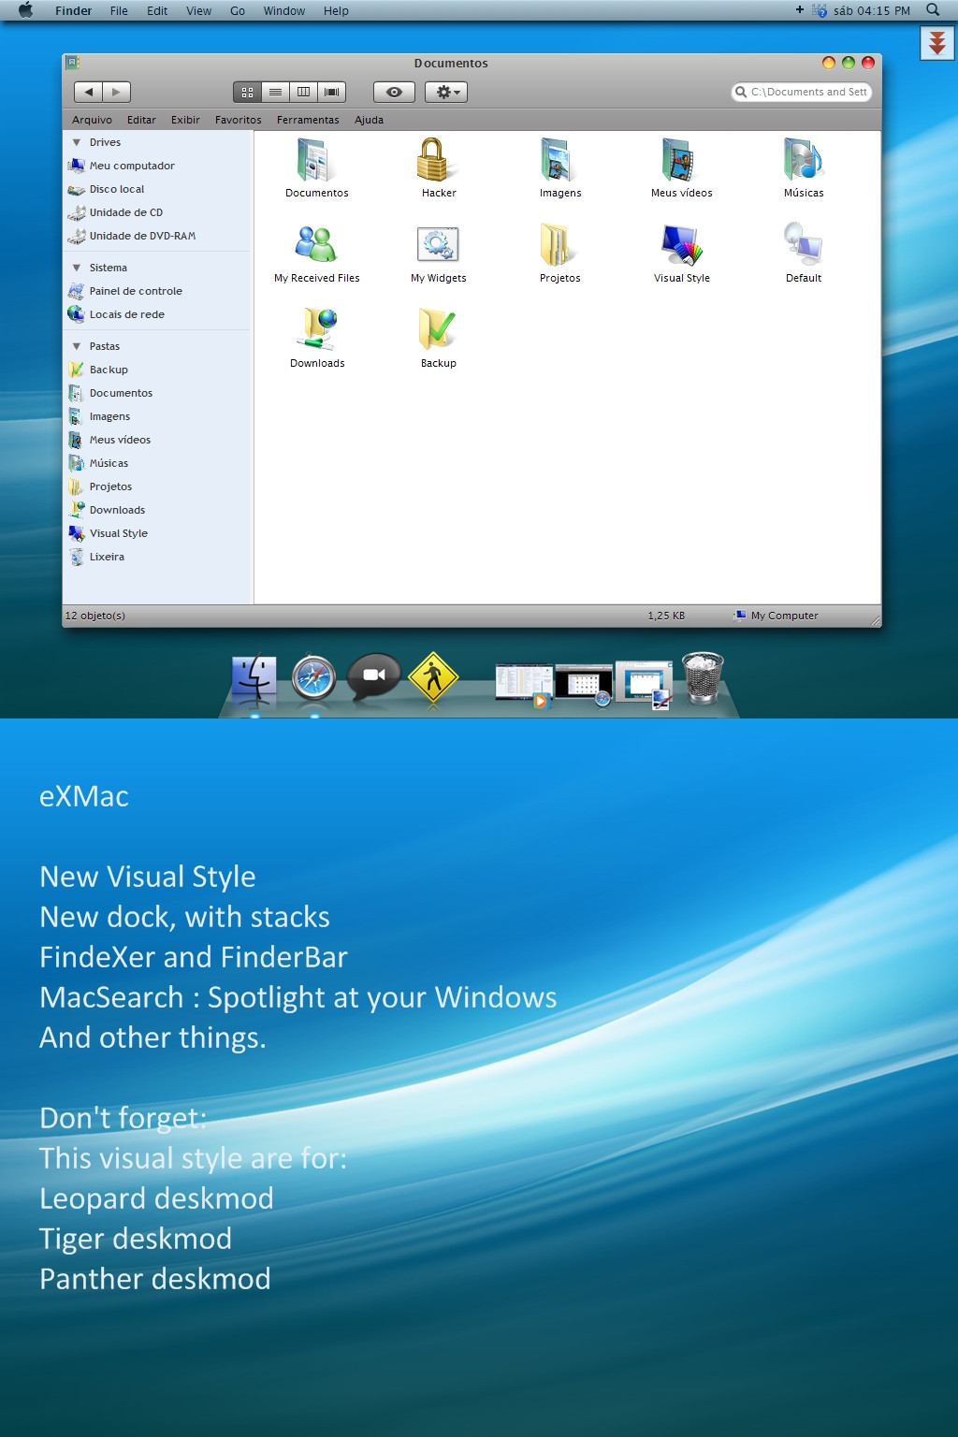This screenshot has height=1437, width=958.
Task: Click the window resize grip corner
Action: tap(875, 621)
